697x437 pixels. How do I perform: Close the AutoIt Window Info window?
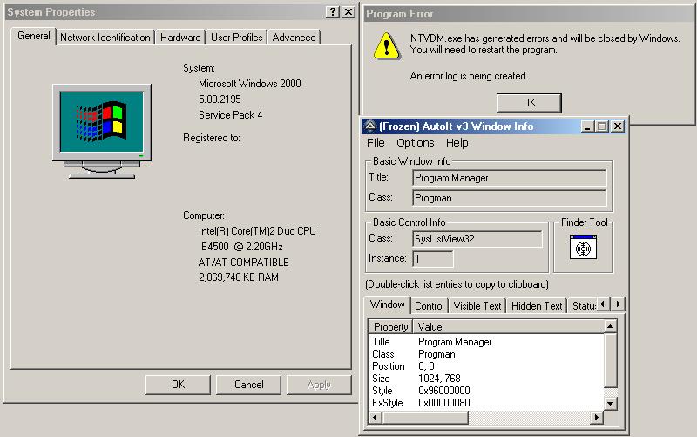click(x=618, y=126)
